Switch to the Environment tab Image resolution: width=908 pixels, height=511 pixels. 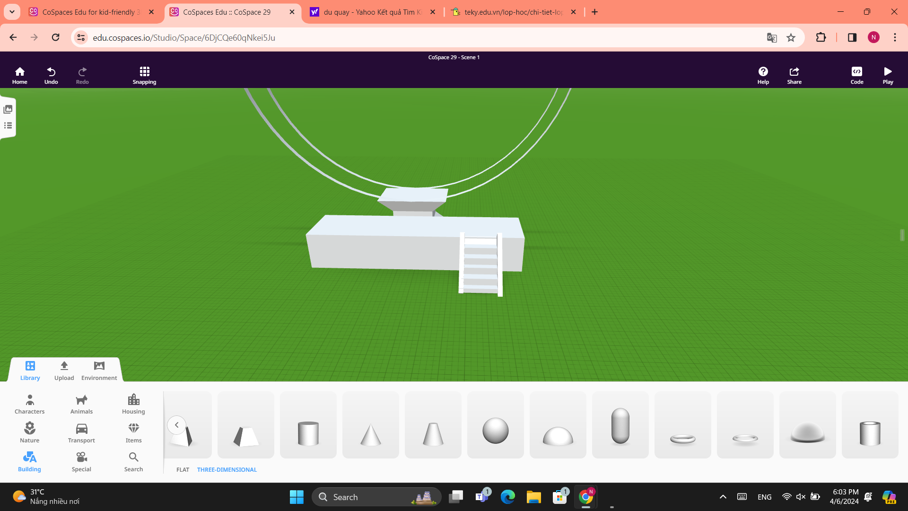pyautogui.click(x=99, y=370)
